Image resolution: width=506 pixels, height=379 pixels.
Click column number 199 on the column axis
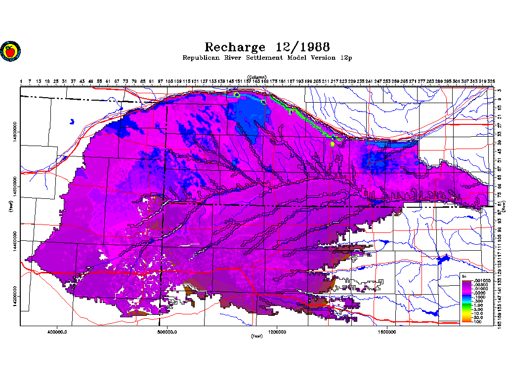(x=308, y=81)
